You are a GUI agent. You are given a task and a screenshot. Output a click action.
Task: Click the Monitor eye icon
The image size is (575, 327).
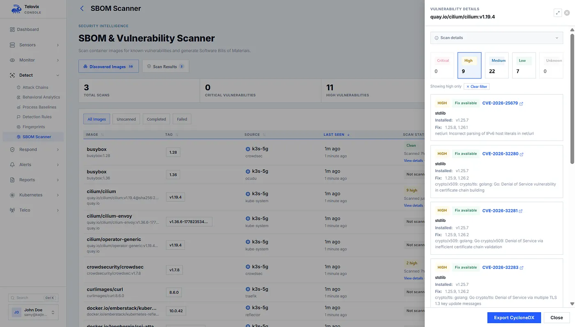(12, 60)
